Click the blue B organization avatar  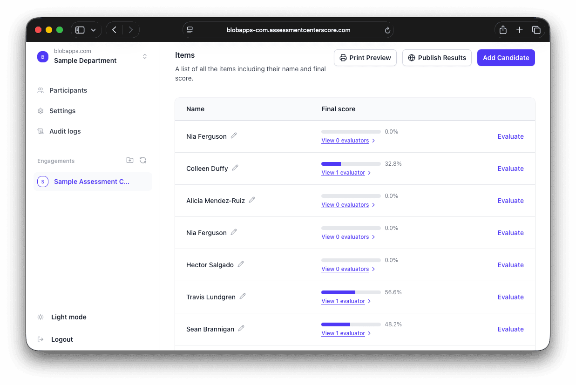(x=43, y=57)
